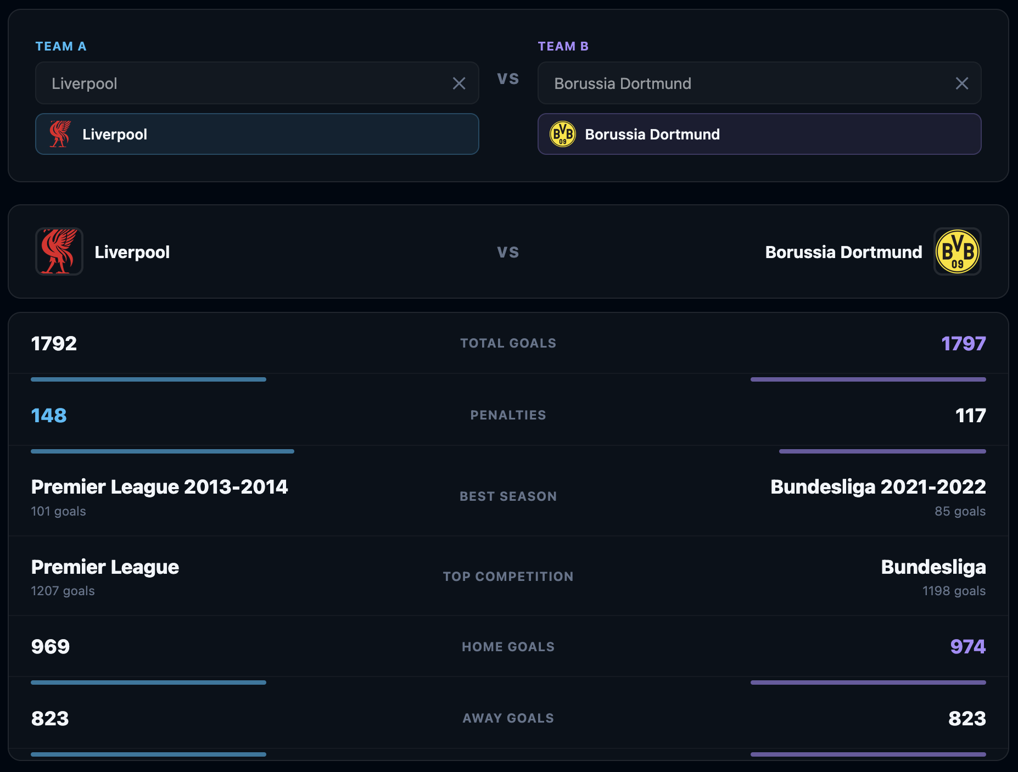1018x772 pixels.
Task: Open Premier League 2013-2014 best season
Action: tap(159, 486)
